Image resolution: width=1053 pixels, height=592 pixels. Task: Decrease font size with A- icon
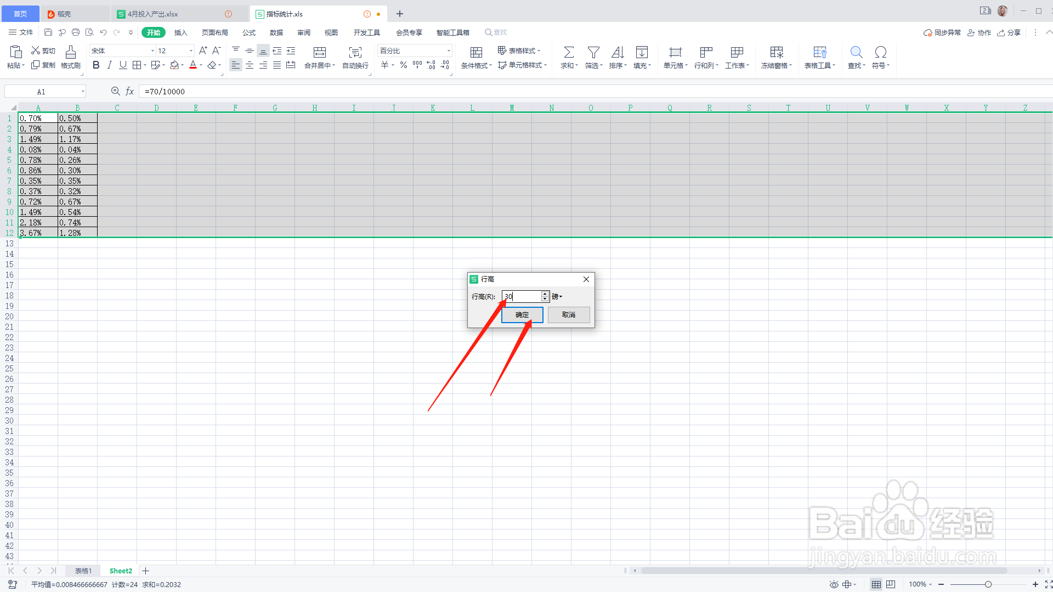click(x=217, y=50)
